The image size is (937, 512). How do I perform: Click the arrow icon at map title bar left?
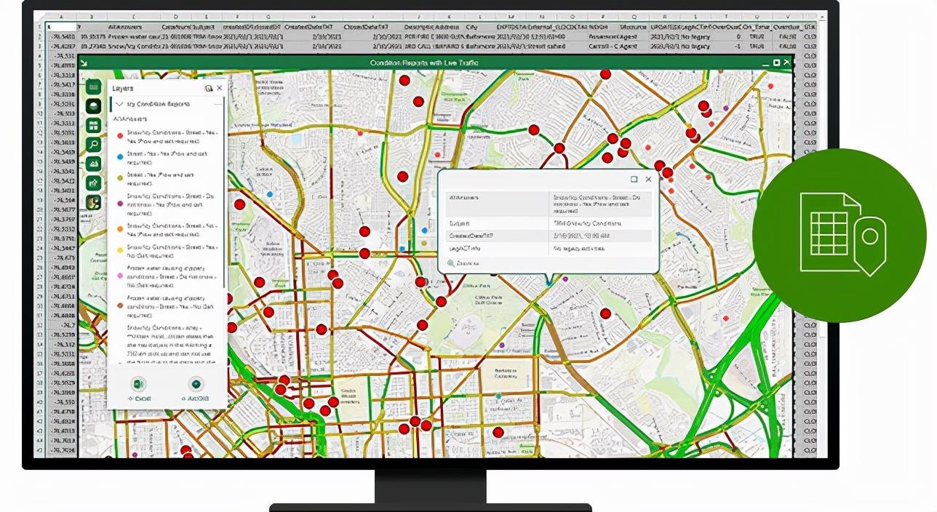[x=84, y=64]
